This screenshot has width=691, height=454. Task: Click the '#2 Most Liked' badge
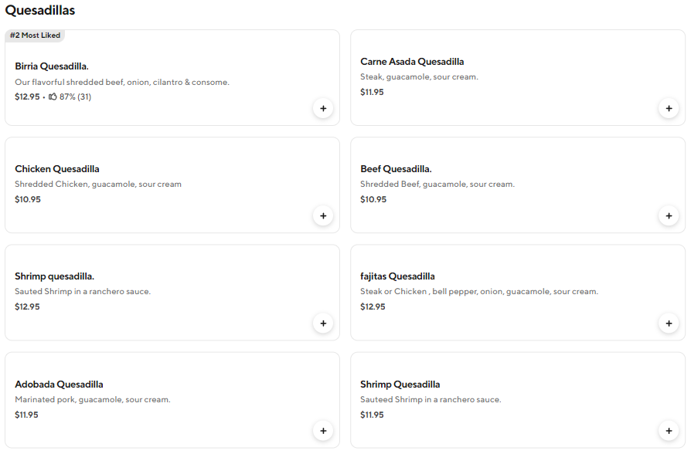click(35, 36)
